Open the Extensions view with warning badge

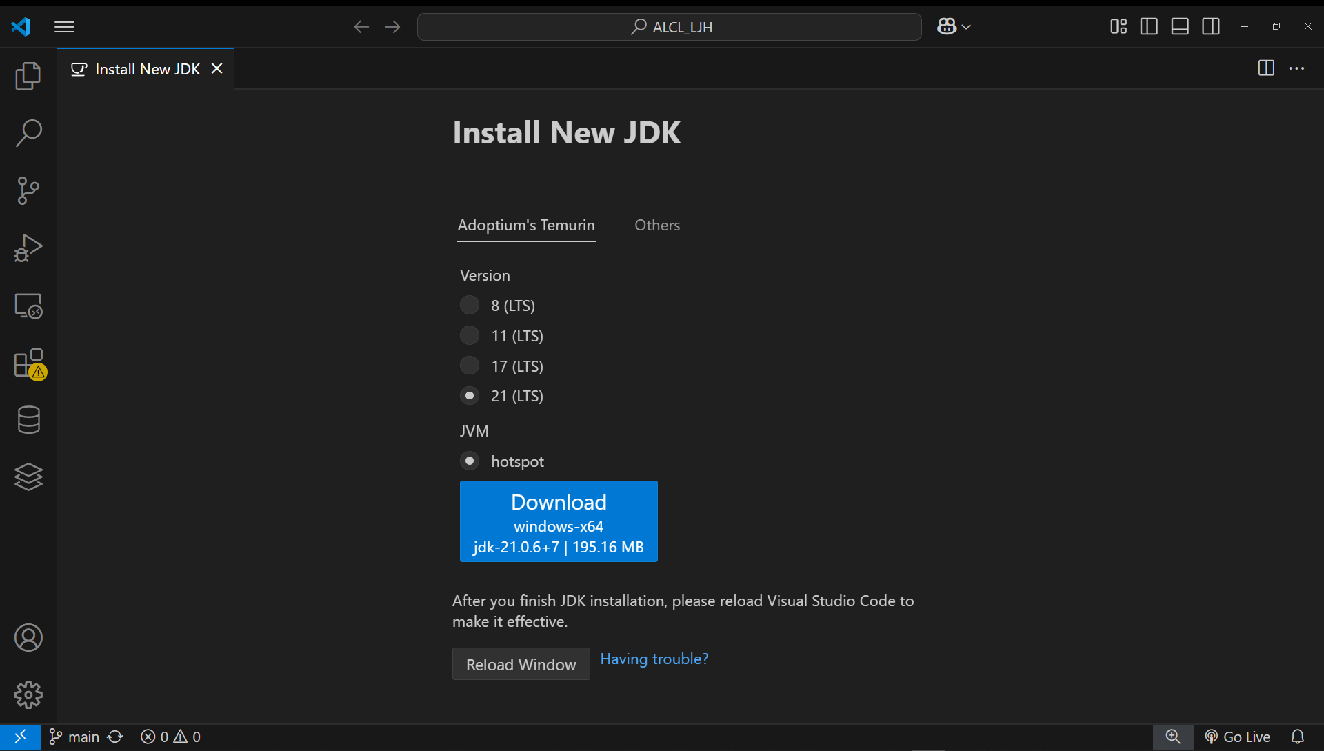30,363
